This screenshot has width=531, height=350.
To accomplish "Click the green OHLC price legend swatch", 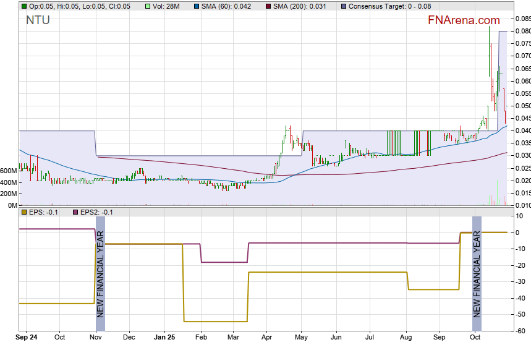I will (x=24, y=6).
